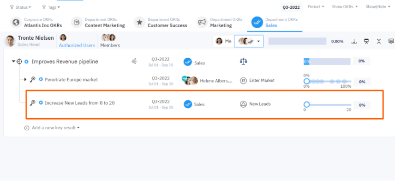Open the comments icon at far right
395x181 pixels.
coord(391,42)
